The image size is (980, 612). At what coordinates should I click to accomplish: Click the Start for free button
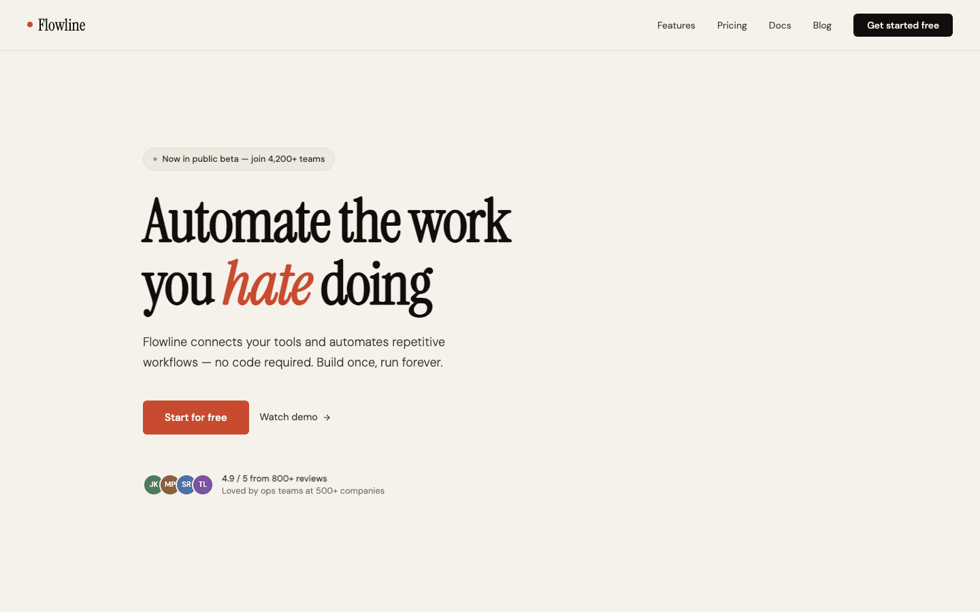[196, 418]
